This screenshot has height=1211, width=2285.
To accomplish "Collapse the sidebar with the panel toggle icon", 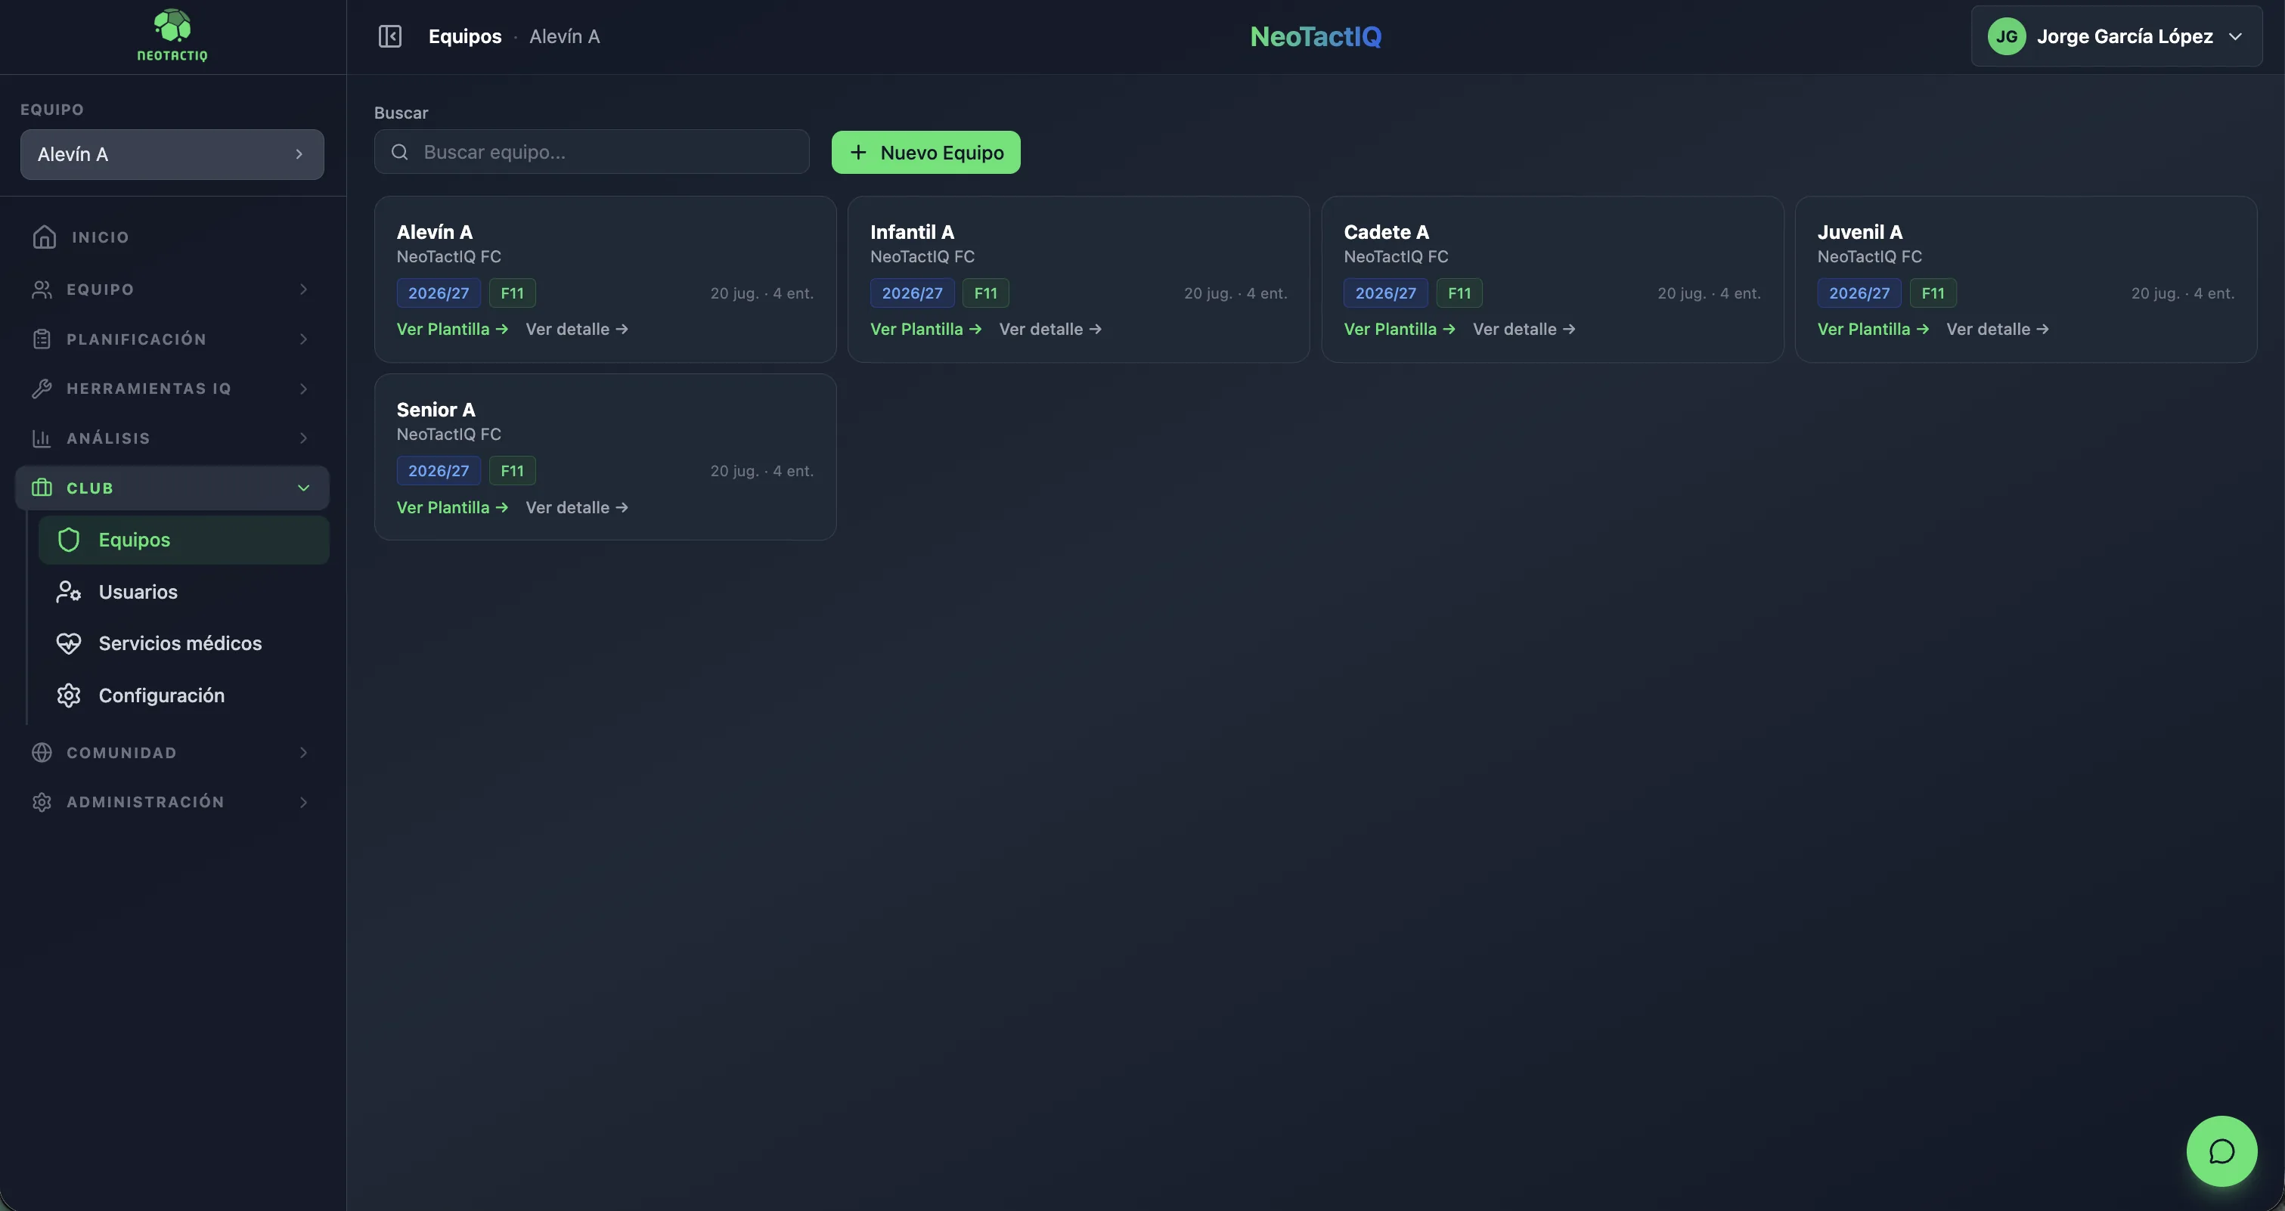I will click(390, 36).
